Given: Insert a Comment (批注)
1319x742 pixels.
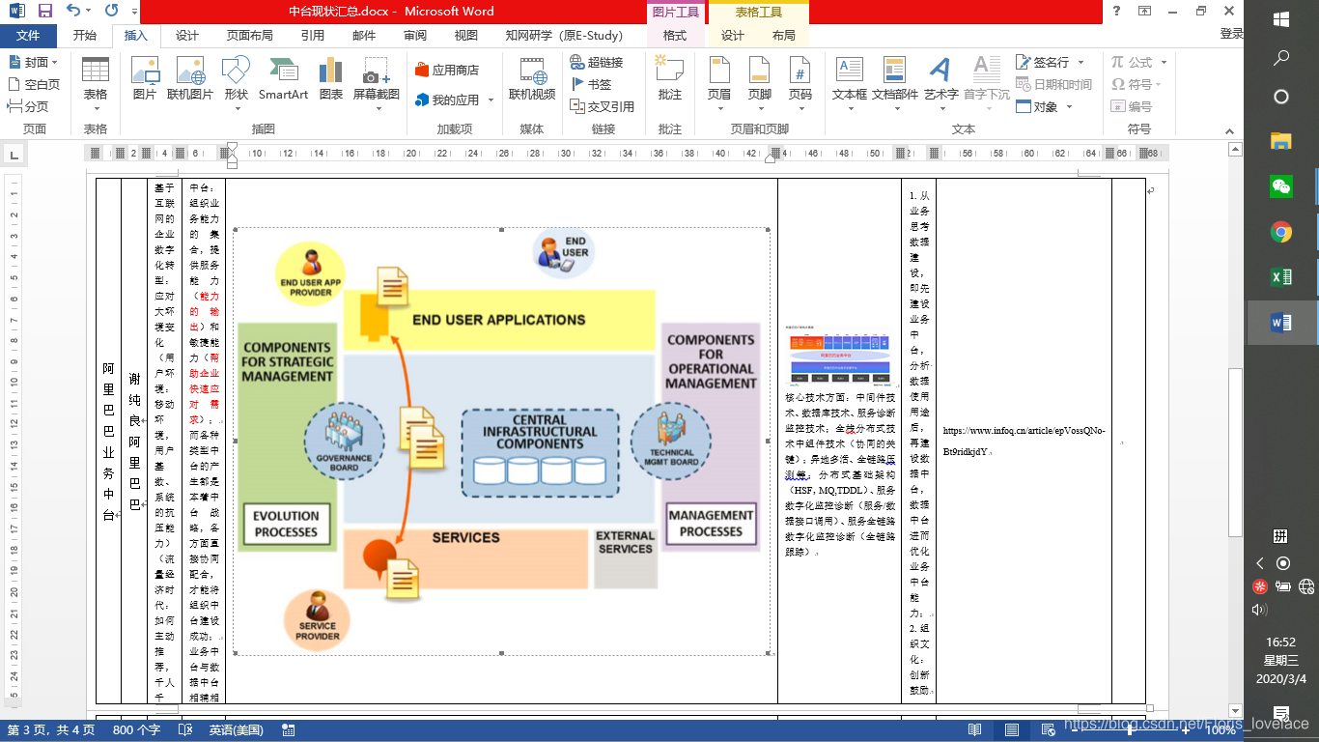Looking at the screenshot, I should (x=669, y=79).
